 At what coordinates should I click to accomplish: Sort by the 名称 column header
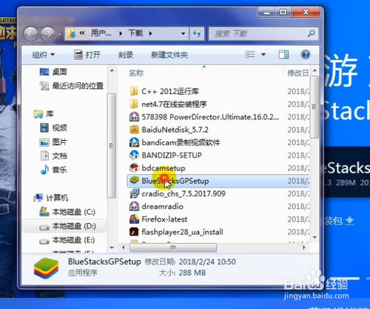coord(136,73)
